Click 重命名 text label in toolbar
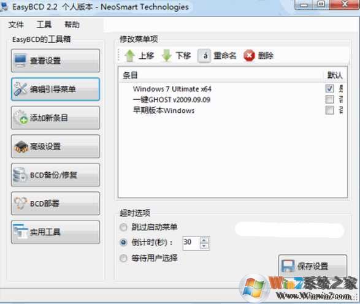 224,56
